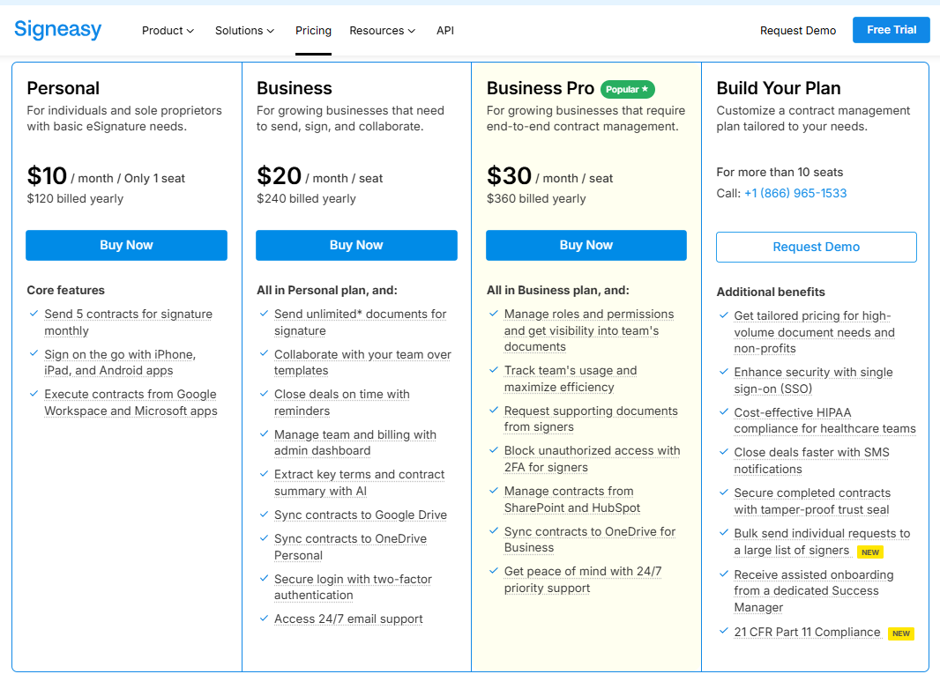Start a Free Trial
This screenshot has height=674, width=940.
click(891, 29)
